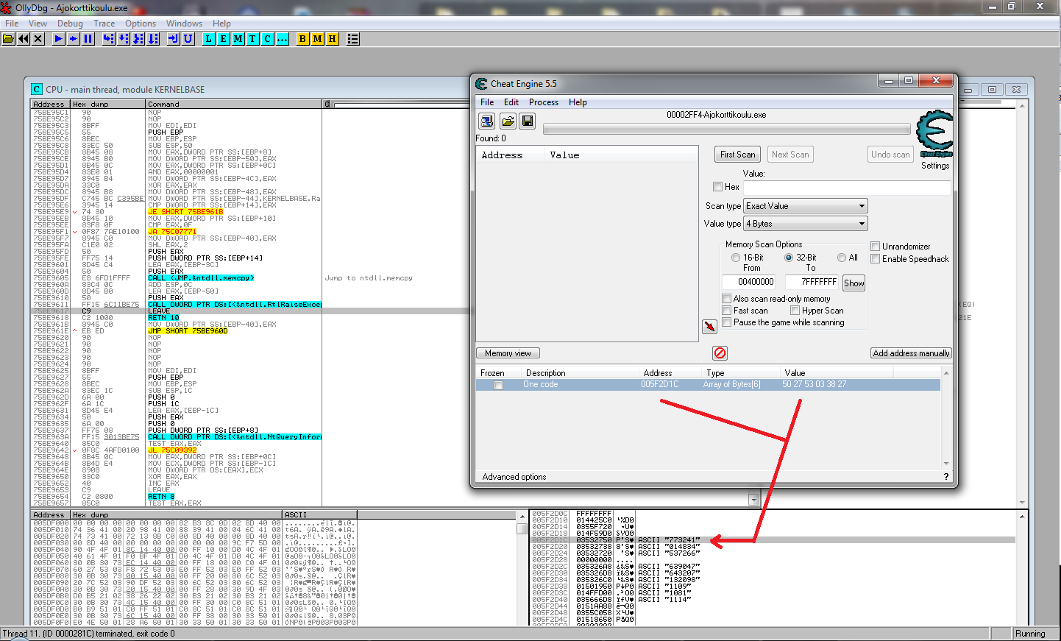
Task: Show Log window with cyan L icon
Action: tap(209, 39)
